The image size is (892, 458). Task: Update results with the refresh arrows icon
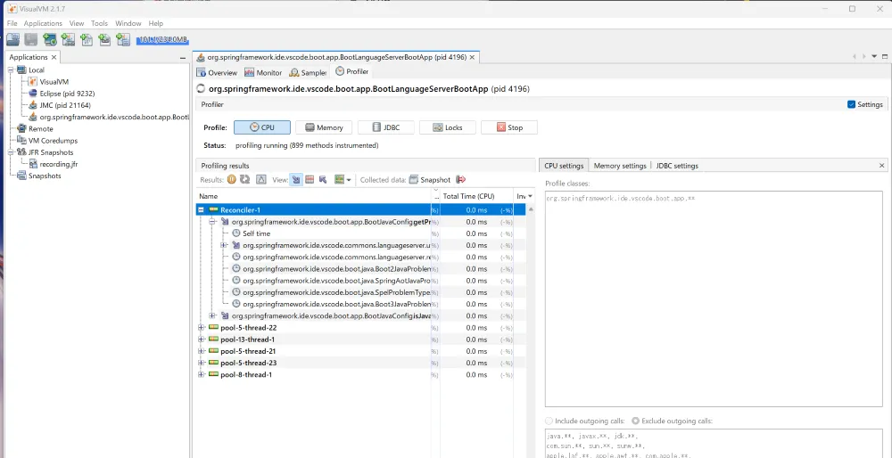[245, 180]
